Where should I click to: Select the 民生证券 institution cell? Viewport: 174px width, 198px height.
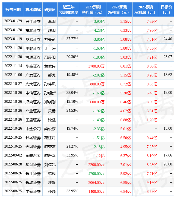(33, 21)
